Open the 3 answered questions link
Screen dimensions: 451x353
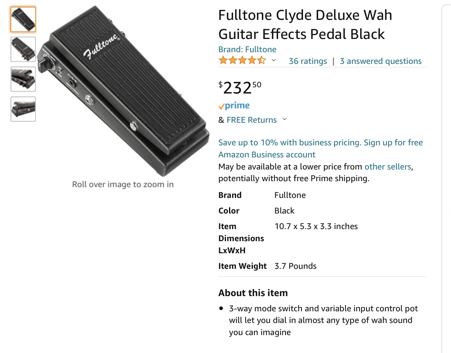click(x=381, y=61)
